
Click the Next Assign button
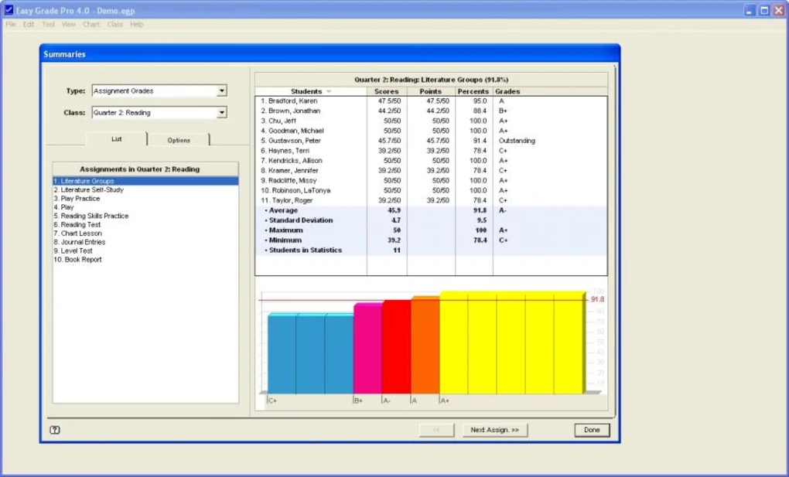(x=494, y=430)
